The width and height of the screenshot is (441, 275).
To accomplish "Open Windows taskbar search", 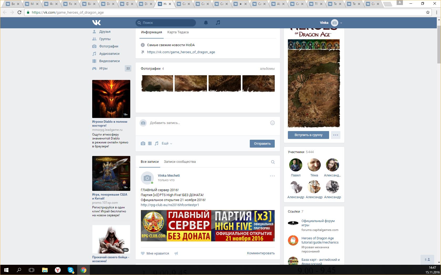I will pyautogui.click(x=19, y=270).
